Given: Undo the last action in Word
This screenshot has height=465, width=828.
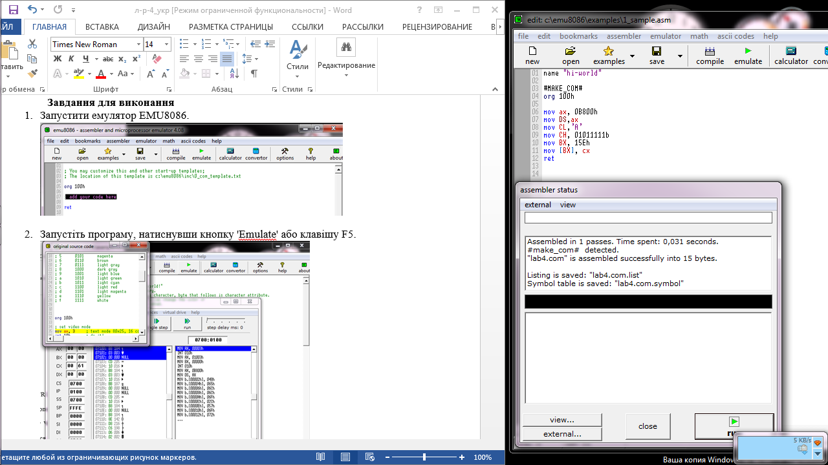Looking at the screenshot, I should click(32, 10).
